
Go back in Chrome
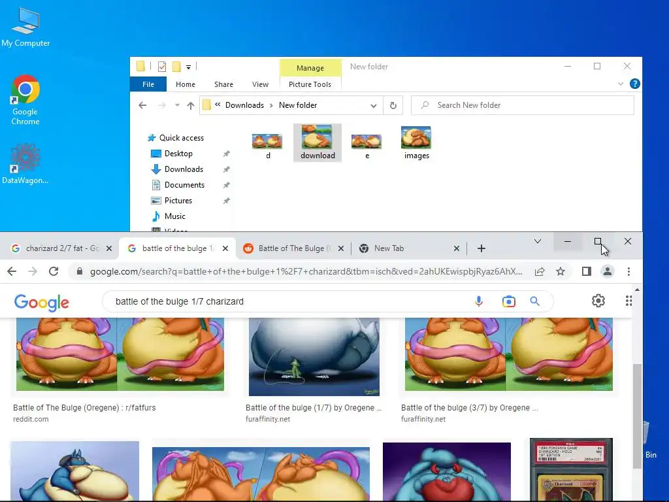(12, 271)
